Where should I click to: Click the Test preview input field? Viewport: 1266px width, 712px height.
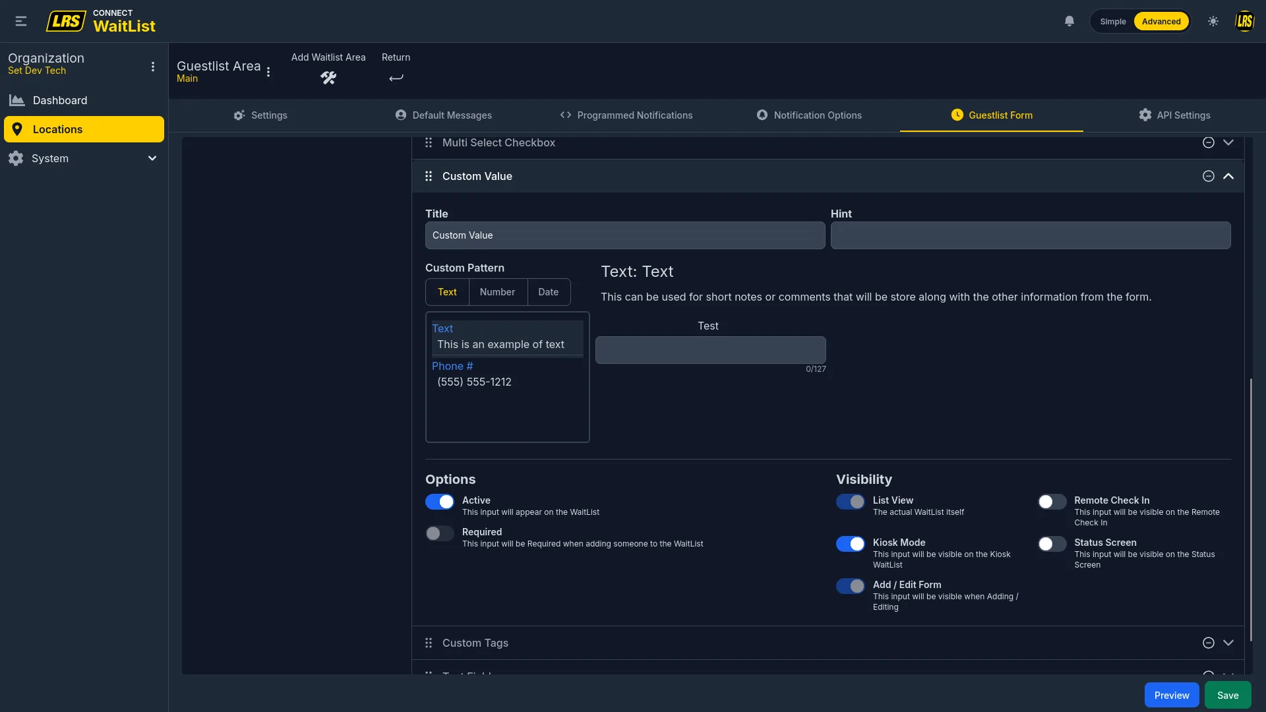pyautogui.click(x=711, y=350)
